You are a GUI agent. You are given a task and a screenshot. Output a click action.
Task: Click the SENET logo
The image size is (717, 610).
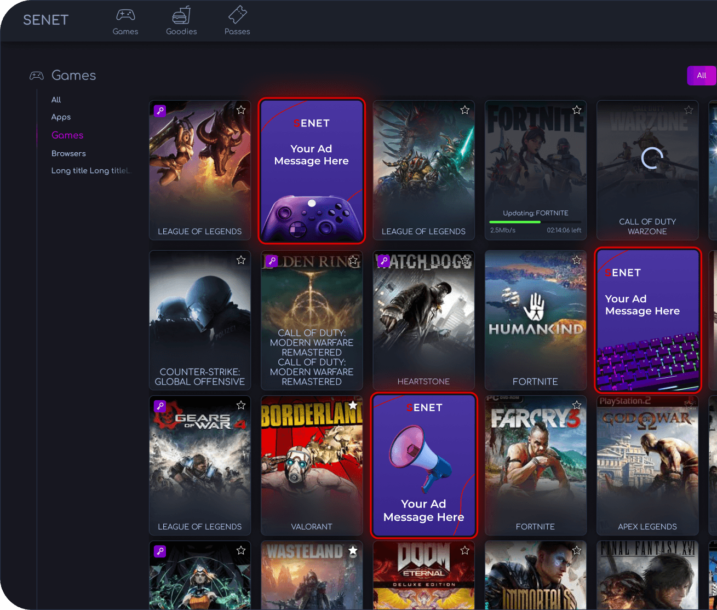pos(46,20)
